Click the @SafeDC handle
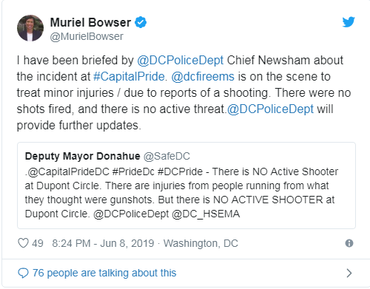370x289 pixels. coord(166,156)
